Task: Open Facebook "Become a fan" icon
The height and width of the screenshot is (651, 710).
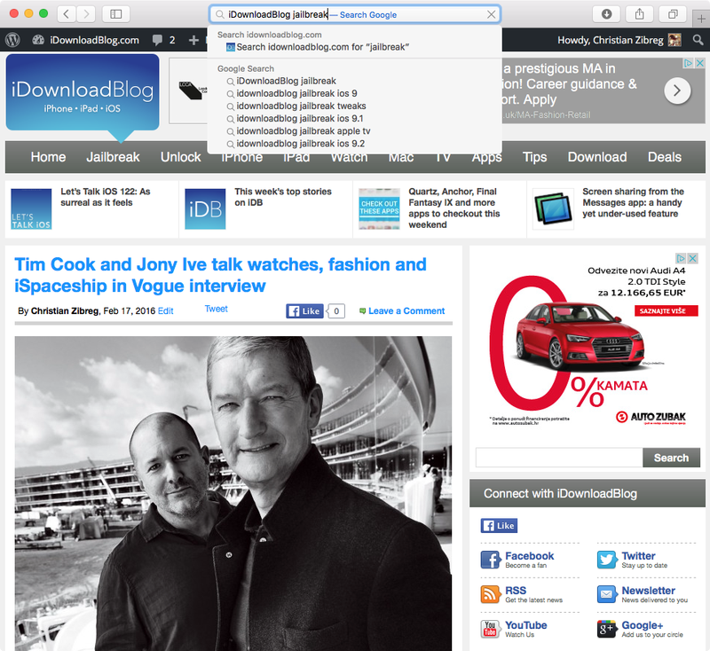Action: coord(491,560)
